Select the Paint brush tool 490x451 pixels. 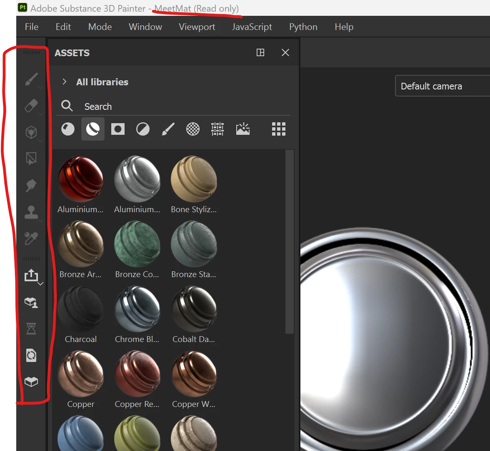tap(31, 79)
